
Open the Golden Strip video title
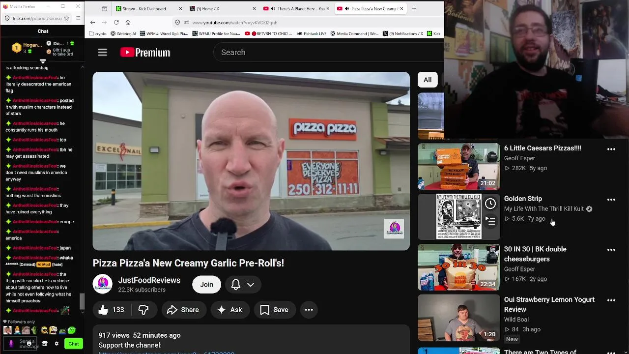point(523,199)
